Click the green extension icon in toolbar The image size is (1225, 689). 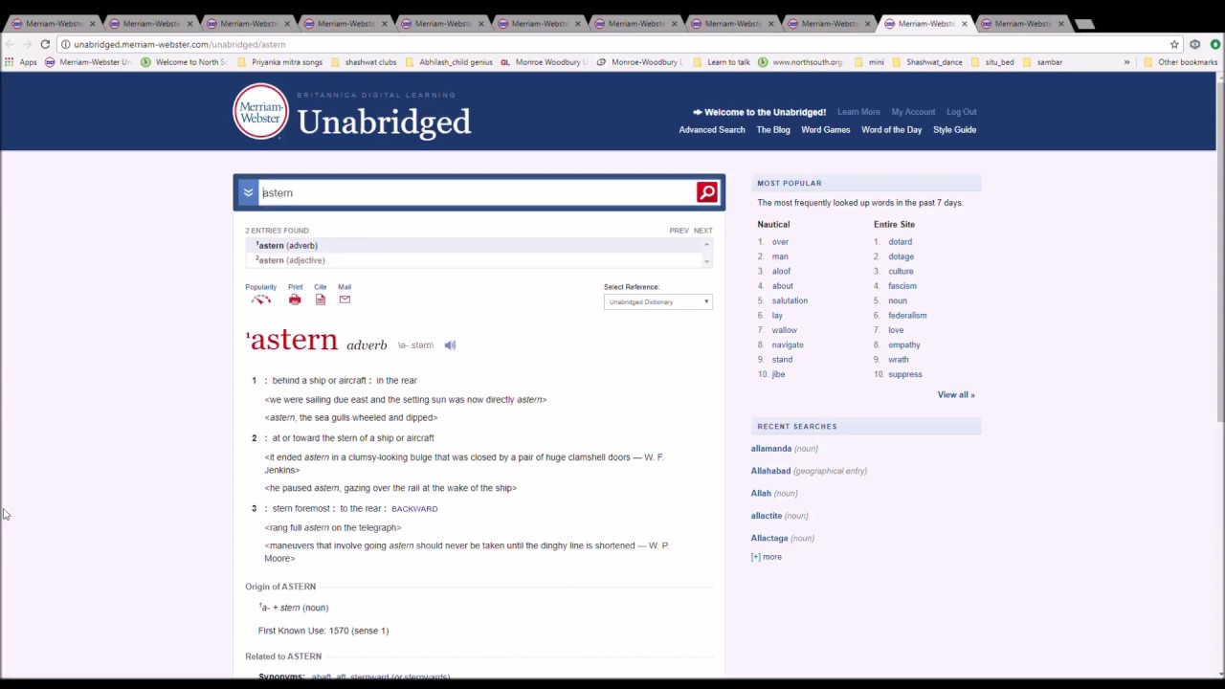[x=1214, y=44]
